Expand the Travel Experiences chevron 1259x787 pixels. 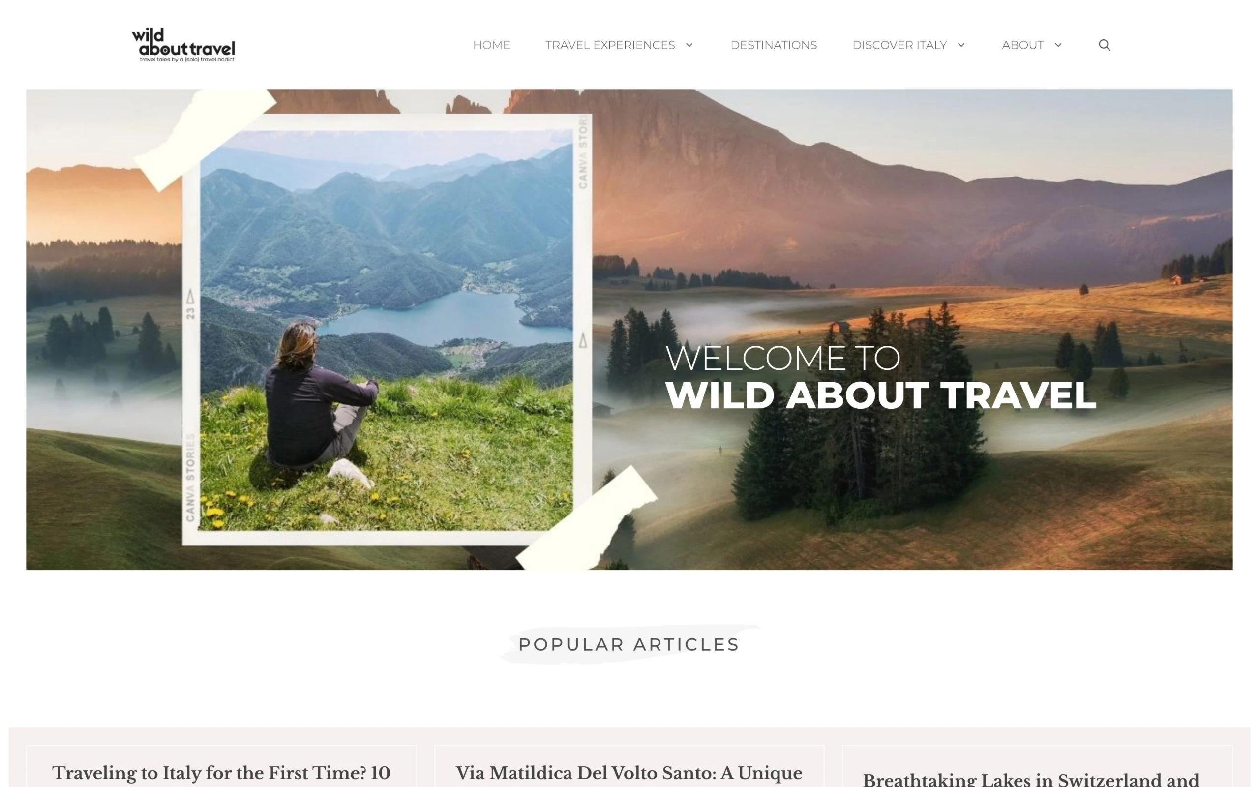click(x=689, y=45)
